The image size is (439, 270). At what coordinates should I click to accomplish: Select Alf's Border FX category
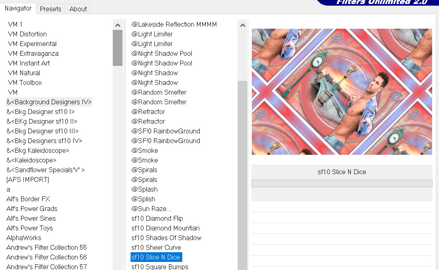pyautogui.click(x=28, y=199)
